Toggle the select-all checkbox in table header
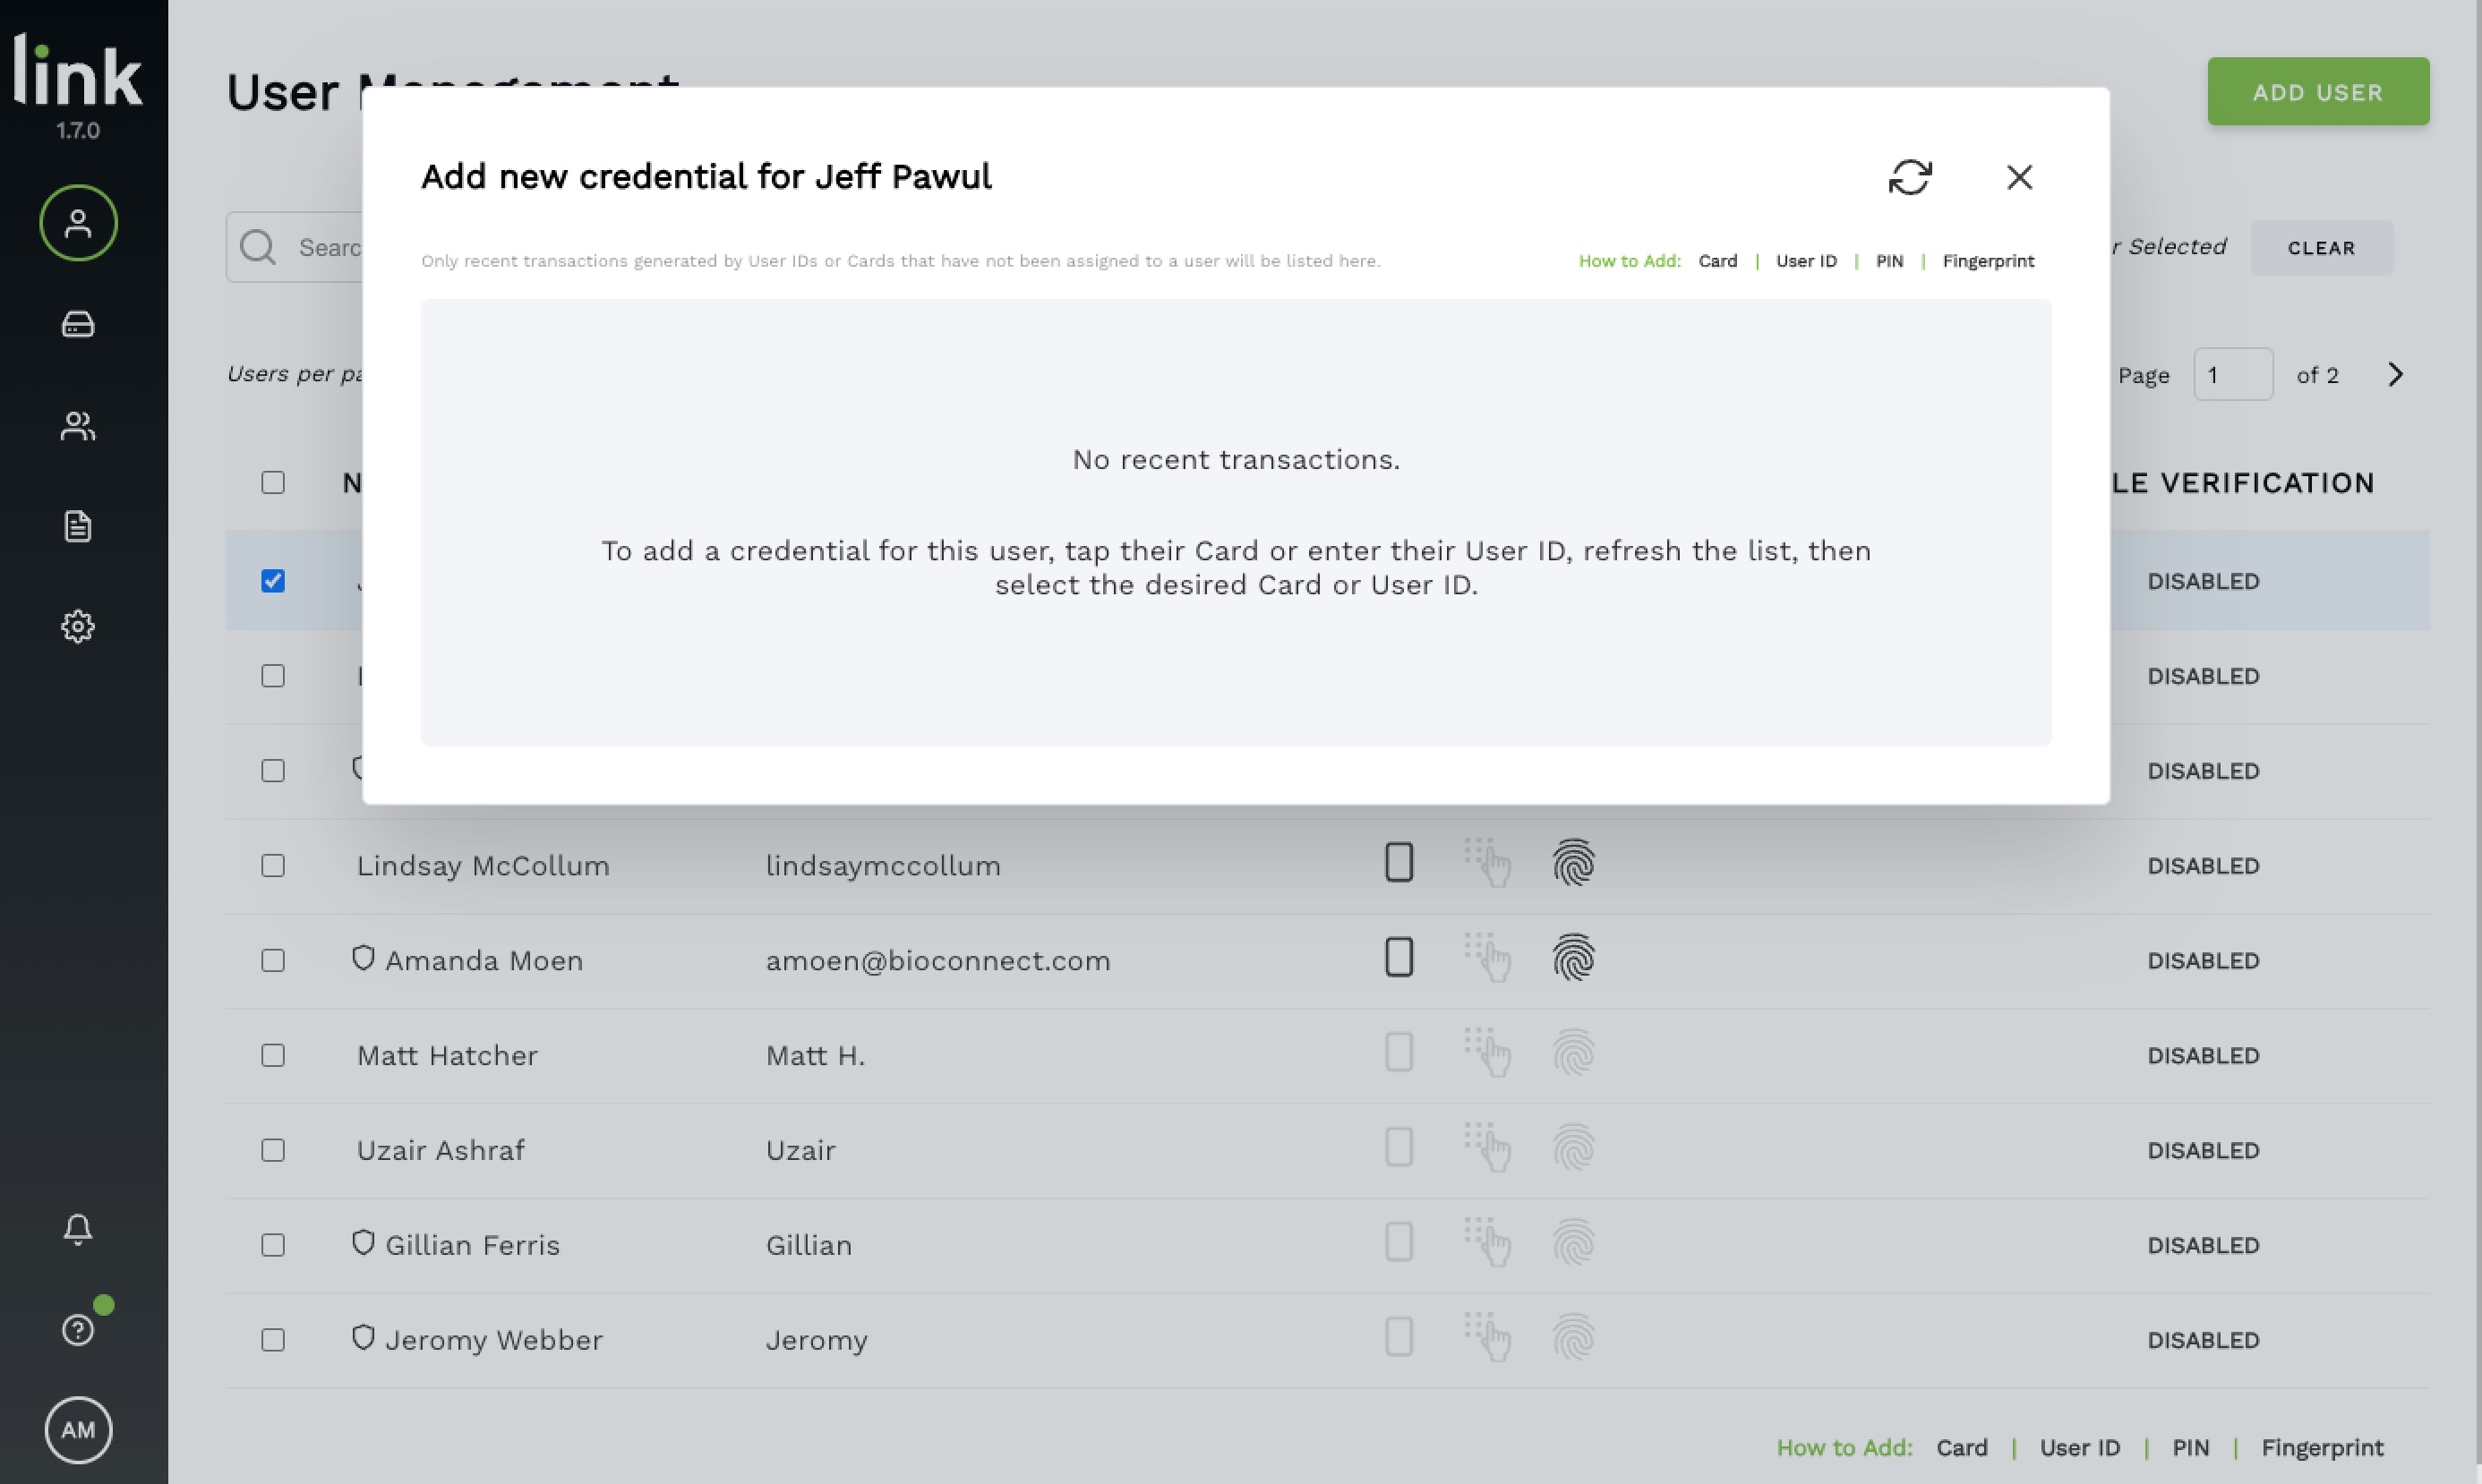The height and width of the screenshot is (1484, 2482). click(273, 483)
